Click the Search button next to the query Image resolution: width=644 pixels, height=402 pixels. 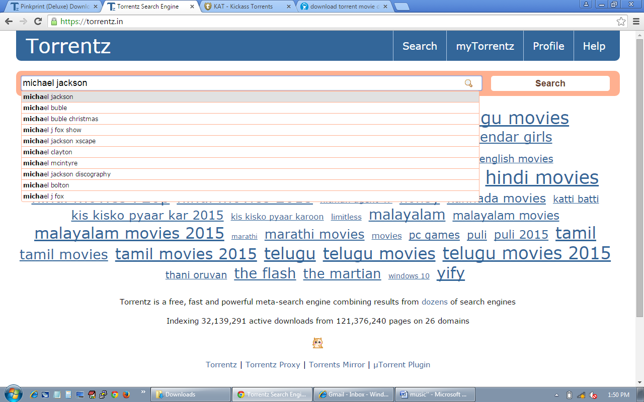550,83
